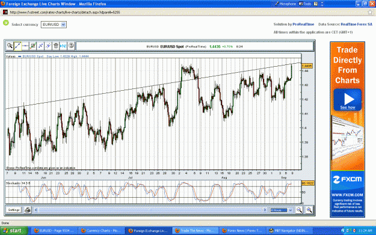The width and height of the screenshot is (376, 235).
Task: Switch to MBT Navigator taskbar window
Action: (289, 231)
